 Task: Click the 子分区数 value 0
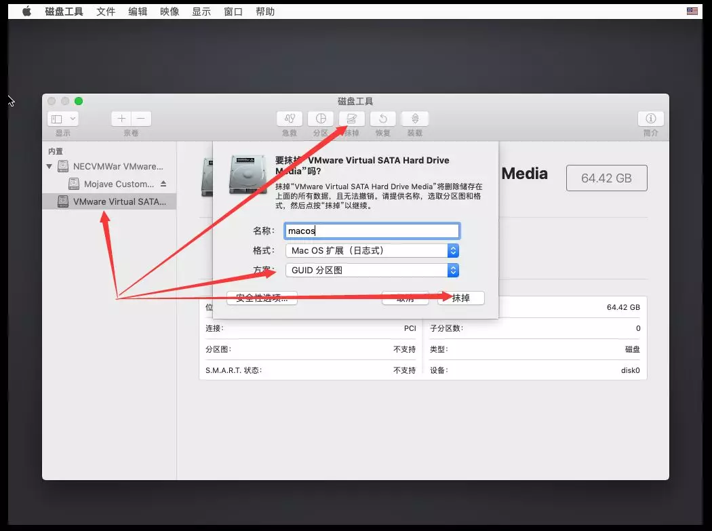tap(638, 328)
